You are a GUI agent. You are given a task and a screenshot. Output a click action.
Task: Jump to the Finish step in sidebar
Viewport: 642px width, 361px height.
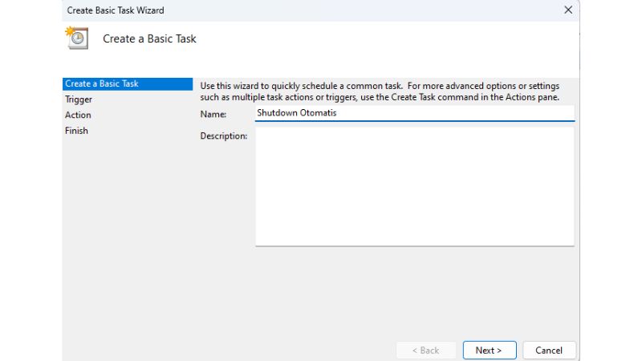(x=76, y=131)
